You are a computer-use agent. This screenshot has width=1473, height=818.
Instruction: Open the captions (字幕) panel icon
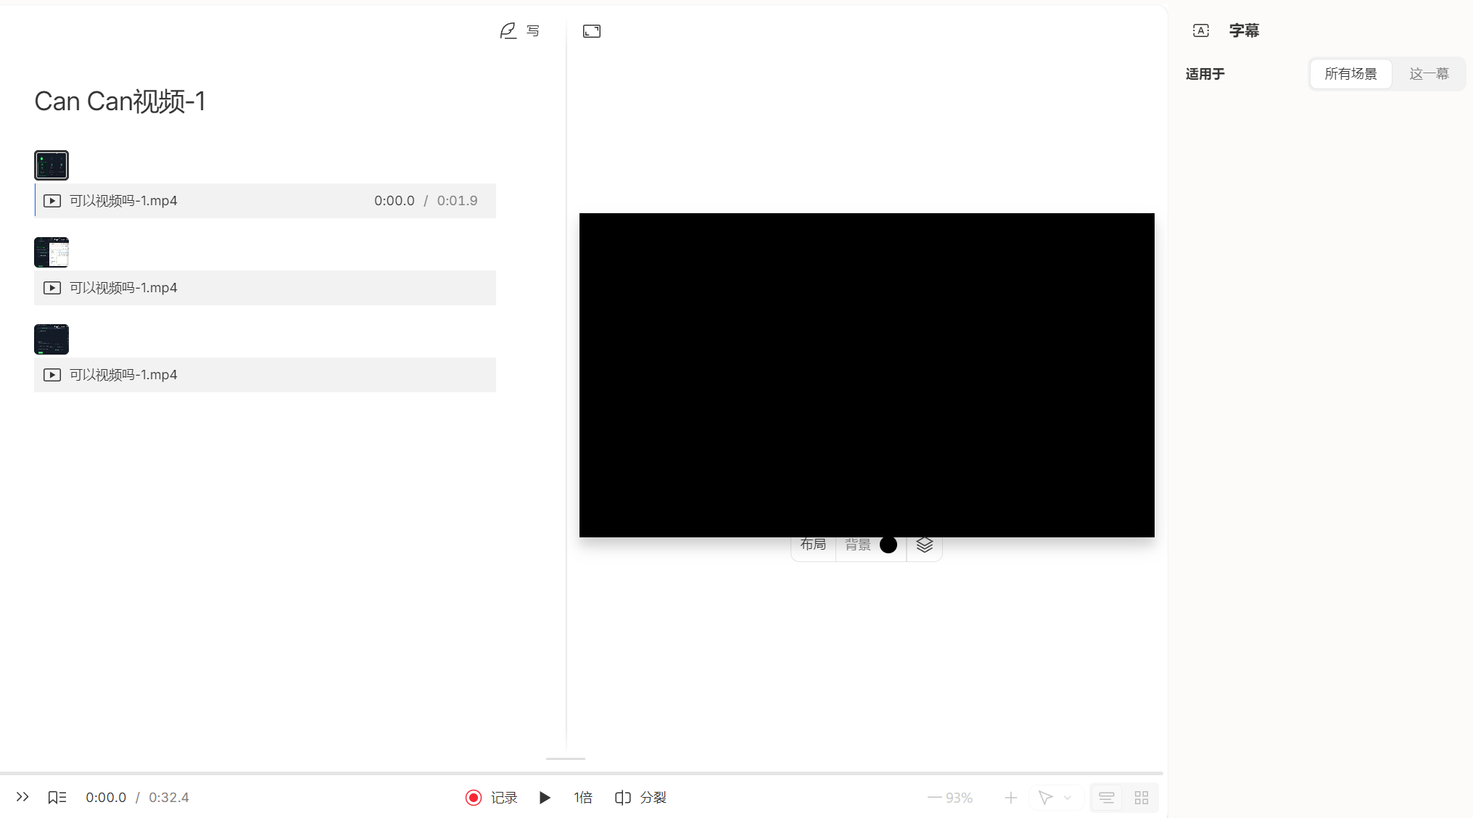point(1201,30)
